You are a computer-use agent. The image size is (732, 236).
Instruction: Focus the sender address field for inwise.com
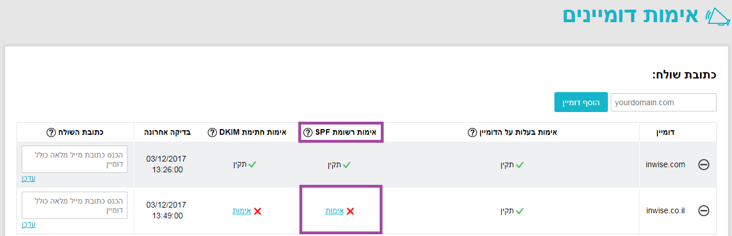point(75,159)
